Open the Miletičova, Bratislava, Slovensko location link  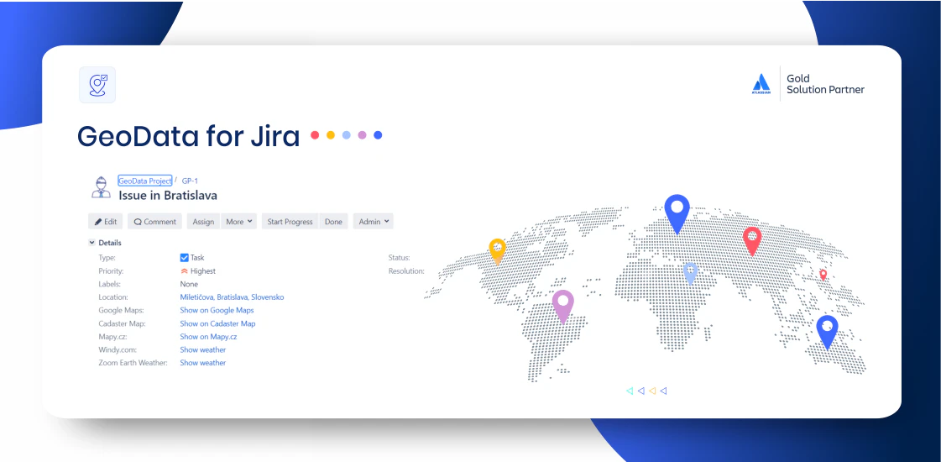click(232, 297)
